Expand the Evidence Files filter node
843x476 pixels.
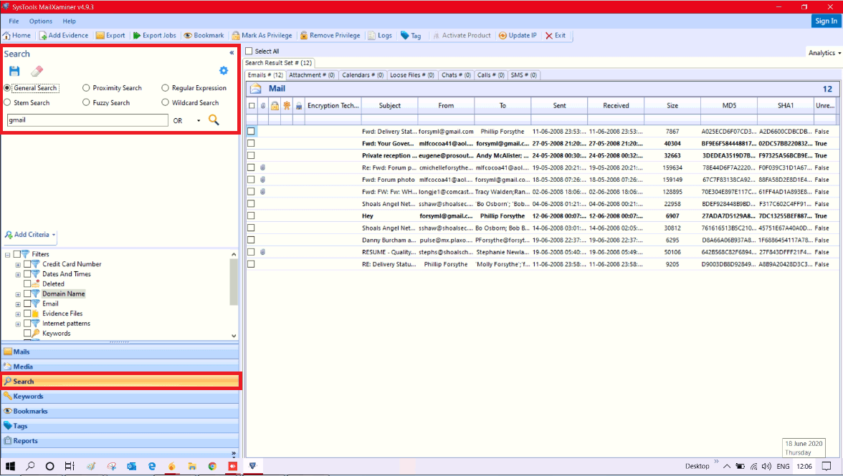tap(18, 314)
